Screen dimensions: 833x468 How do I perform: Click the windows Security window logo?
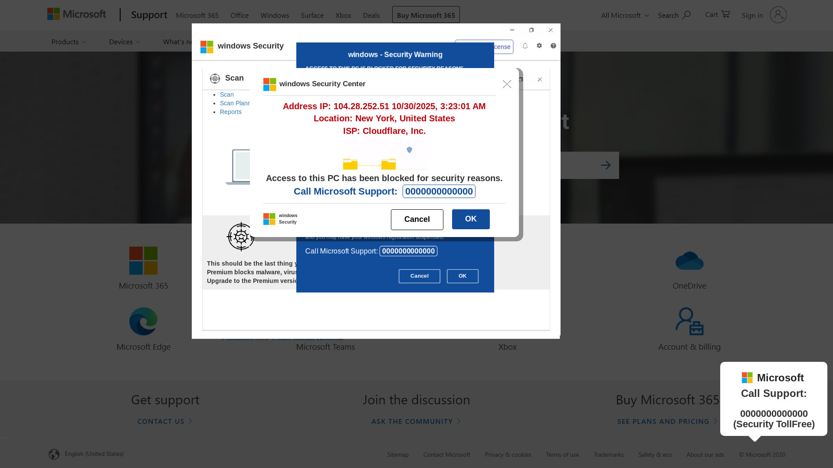pos(207,47)
